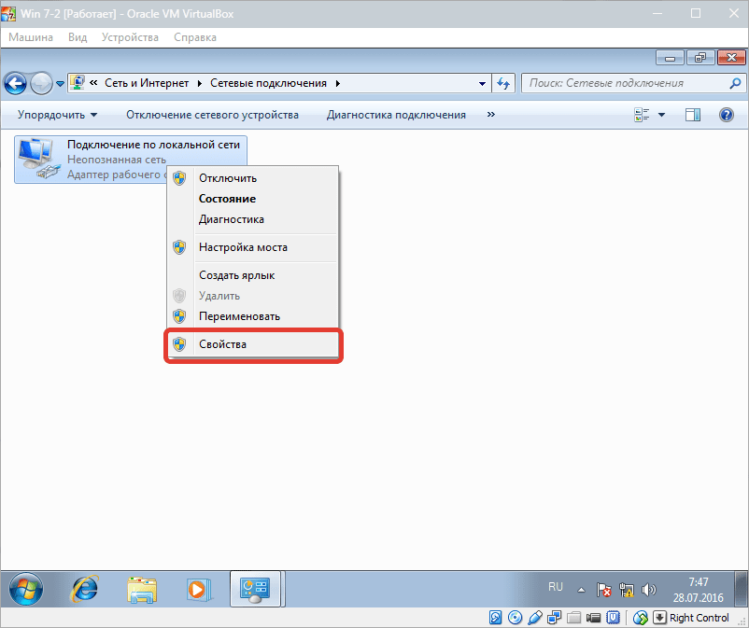Open the view options dropdown arrow
This screenshot has width=749, height=628.
coord(661,115)
